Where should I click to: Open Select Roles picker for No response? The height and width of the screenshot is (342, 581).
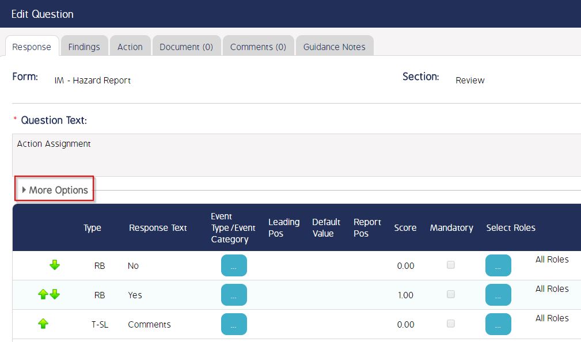pyautogui.click(x=498, y=265)
